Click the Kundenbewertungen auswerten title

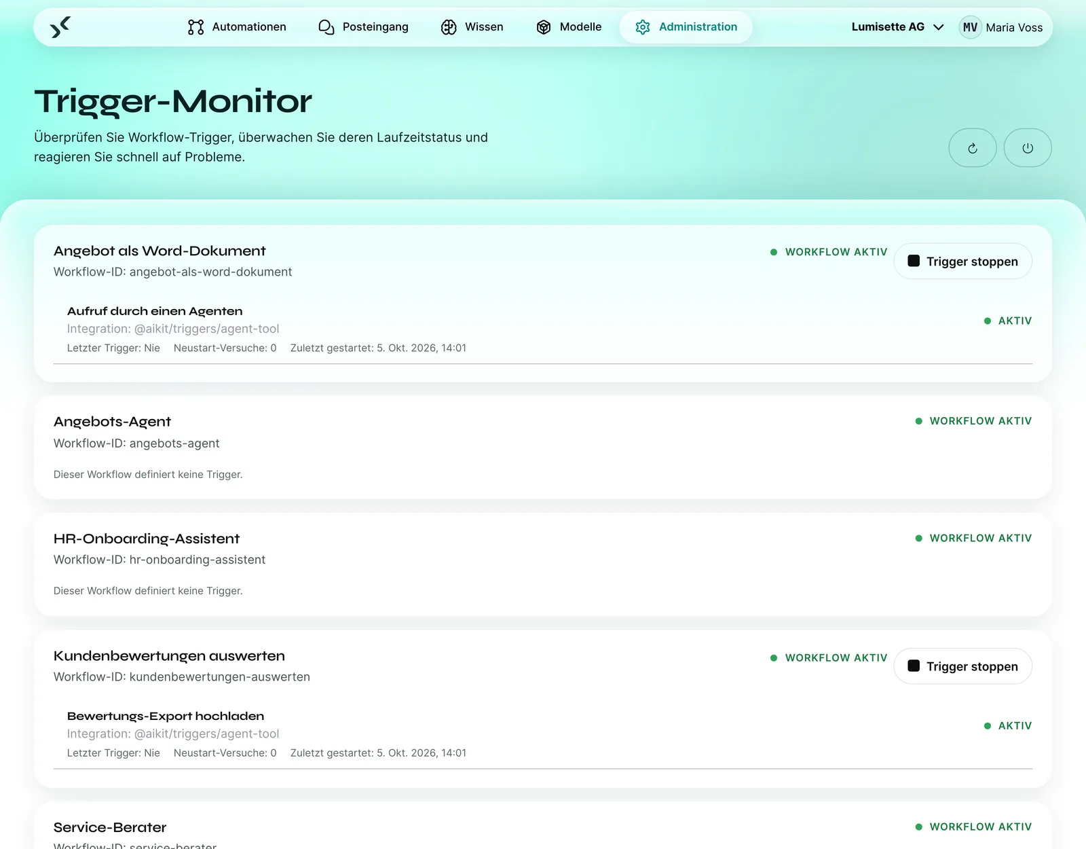[x=169, y=656]
